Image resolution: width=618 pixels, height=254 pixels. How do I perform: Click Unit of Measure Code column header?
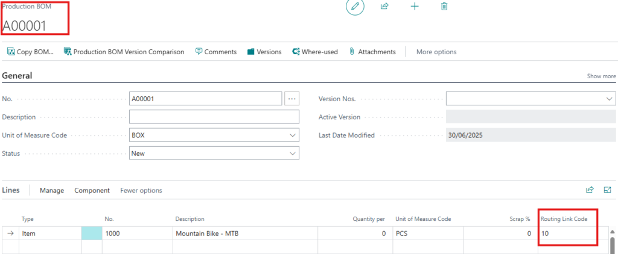pyautogui.click(x=423, y=219)
